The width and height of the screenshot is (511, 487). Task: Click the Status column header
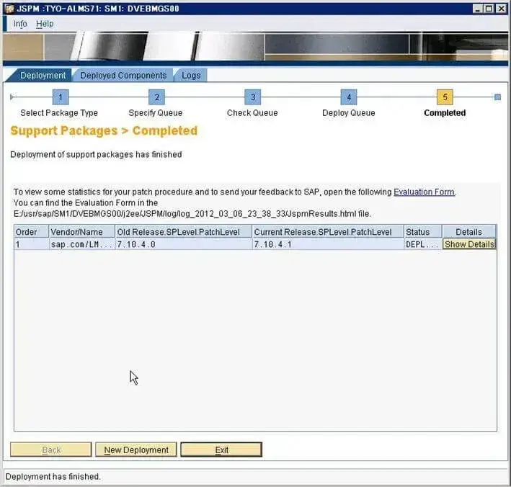[423, 232]
